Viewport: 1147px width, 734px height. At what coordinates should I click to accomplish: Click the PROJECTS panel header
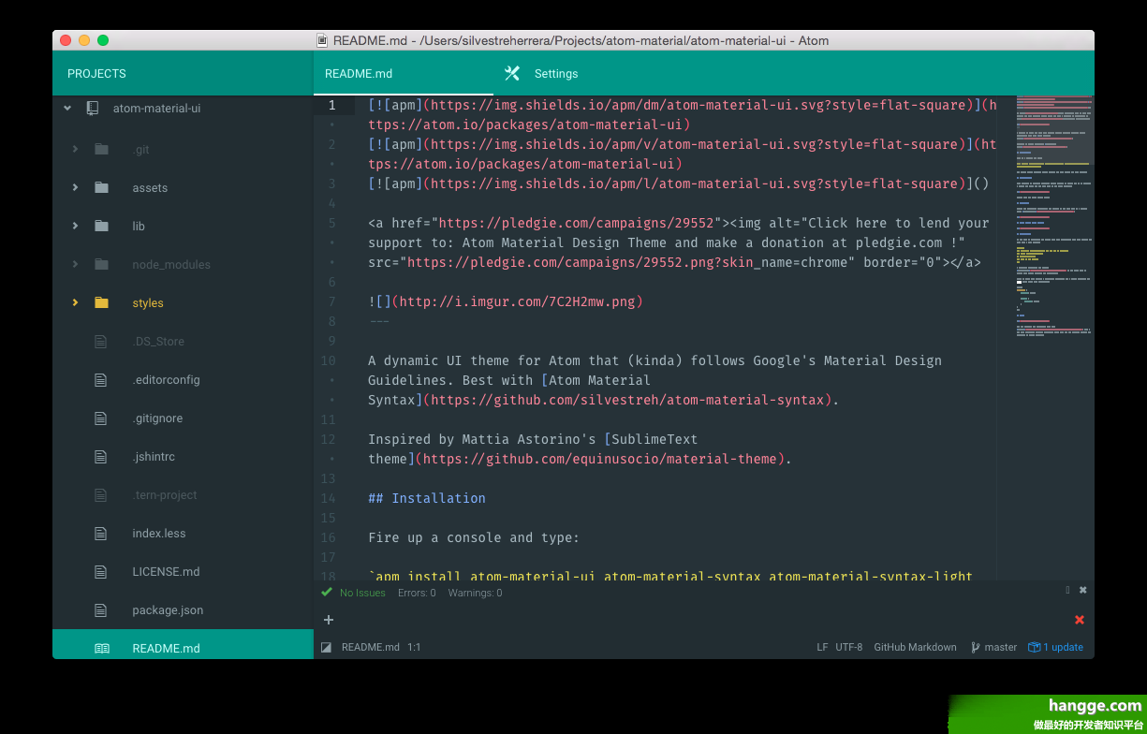pos(183,73)
